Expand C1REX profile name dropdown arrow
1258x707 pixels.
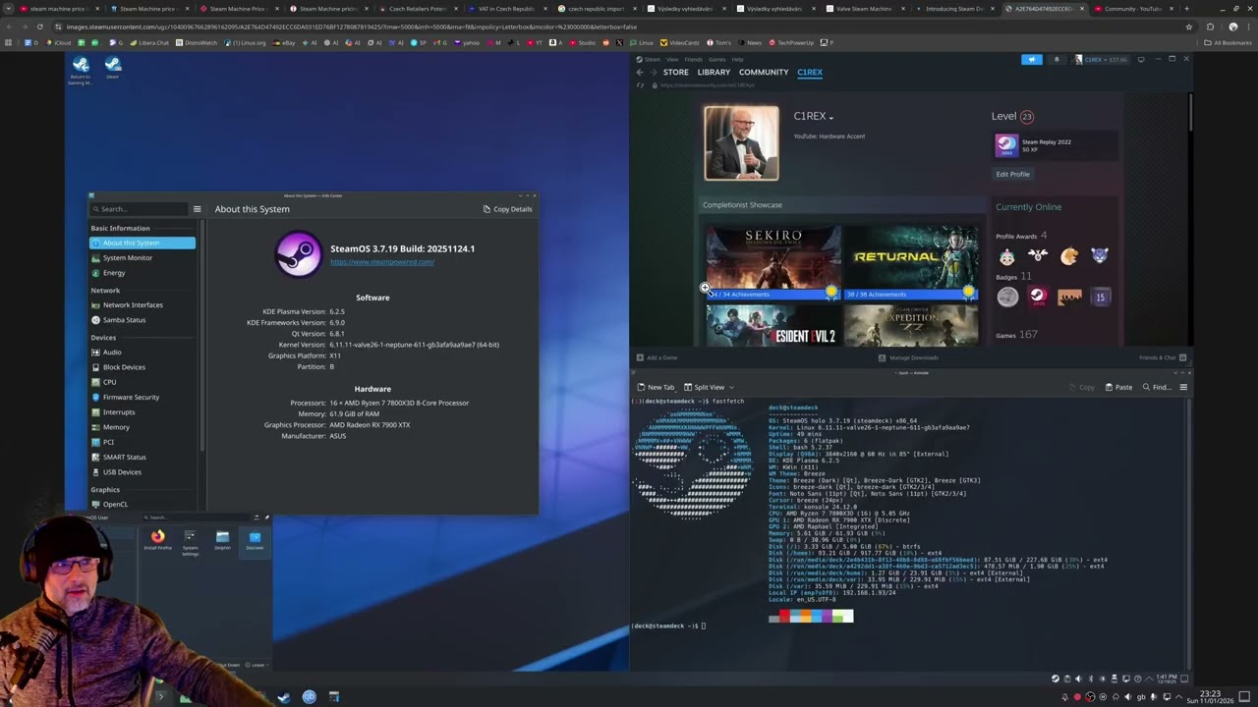(x=830, y=118)
